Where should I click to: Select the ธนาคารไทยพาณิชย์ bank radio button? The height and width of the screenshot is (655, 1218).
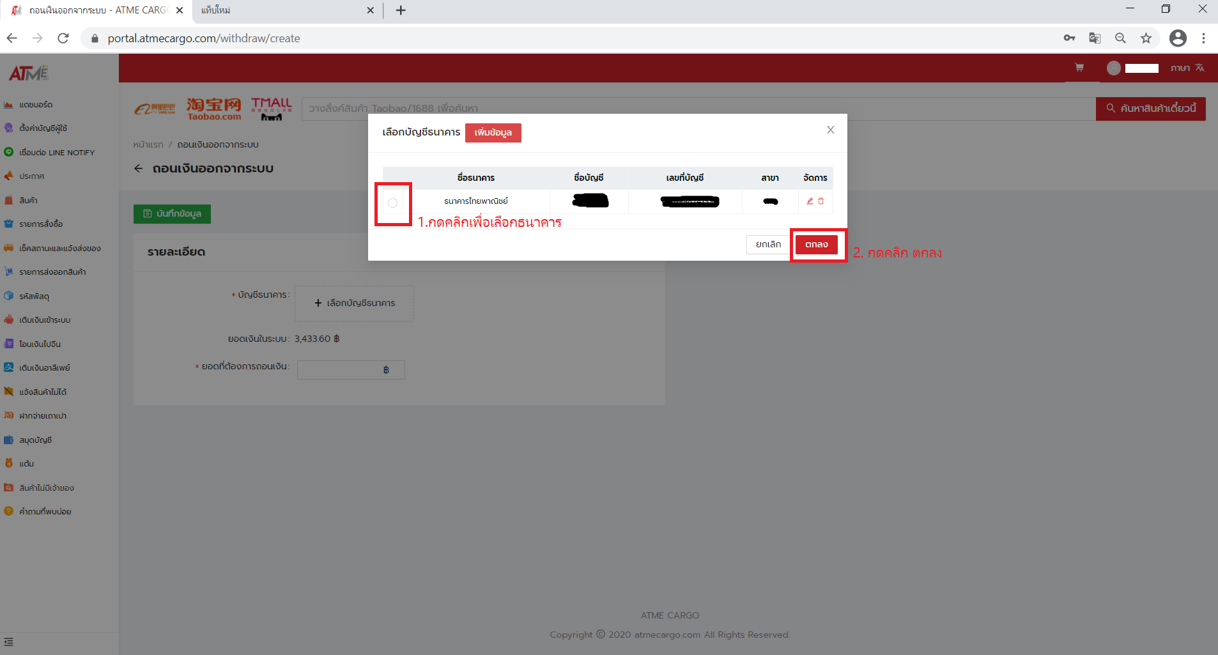392,203
